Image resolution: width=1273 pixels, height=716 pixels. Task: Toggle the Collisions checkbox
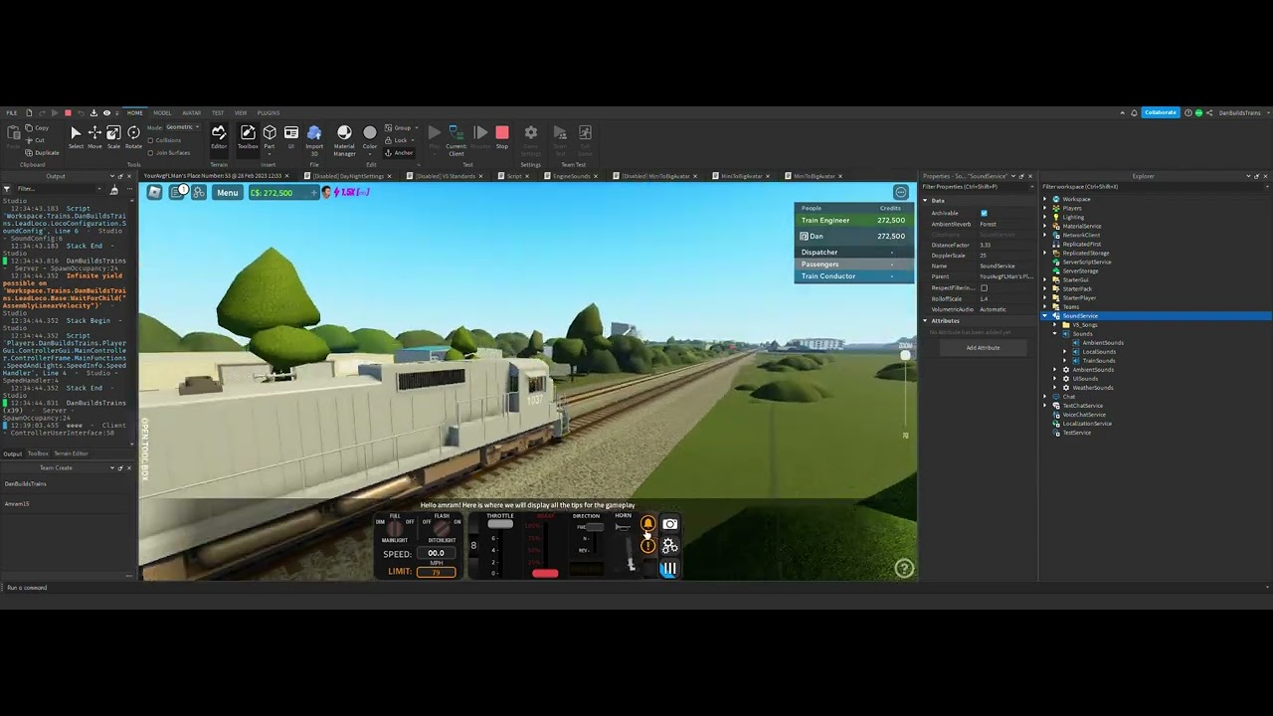[x=151, y=140]
